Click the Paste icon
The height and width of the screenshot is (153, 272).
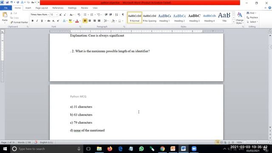pyautogui.click(x=5, y=15)
